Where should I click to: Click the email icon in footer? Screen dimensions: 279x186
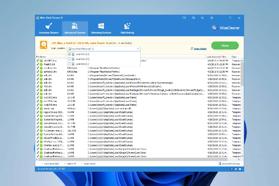coord(240,169)
